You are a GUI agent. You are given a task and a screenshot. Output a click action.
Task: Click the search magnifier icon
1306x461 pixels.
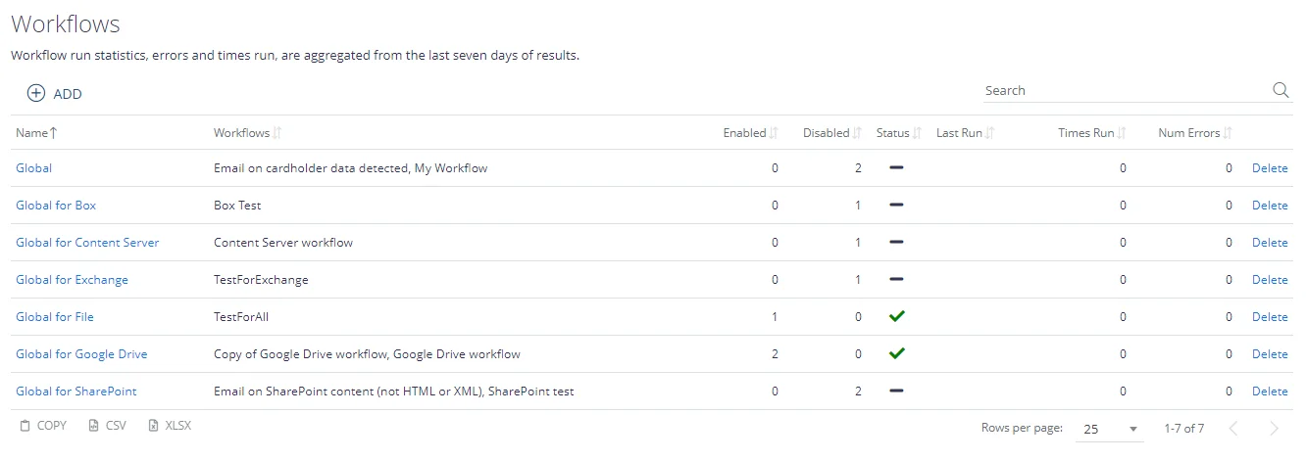click(x=1281, y=90)
